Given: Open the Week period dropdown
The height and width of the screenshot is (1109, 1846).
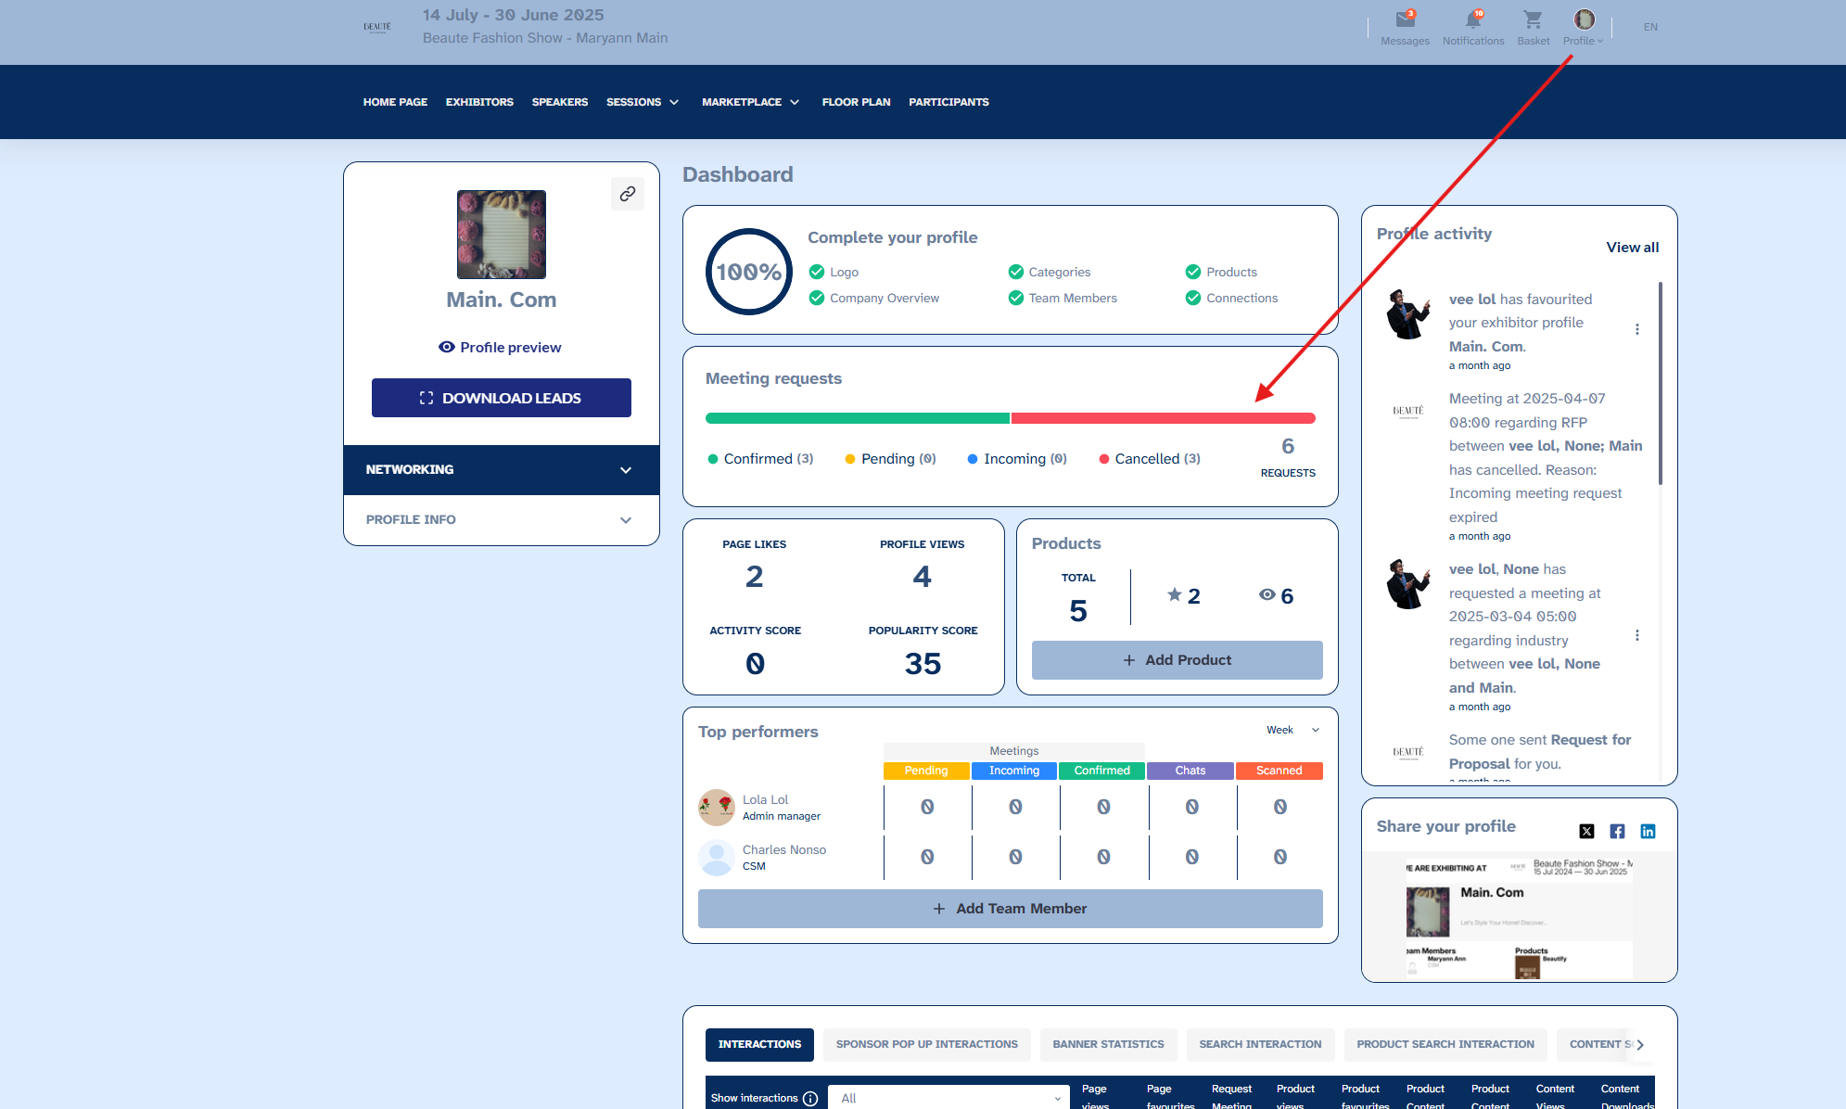Looking at the screenshot, I should coord(1292,730).
